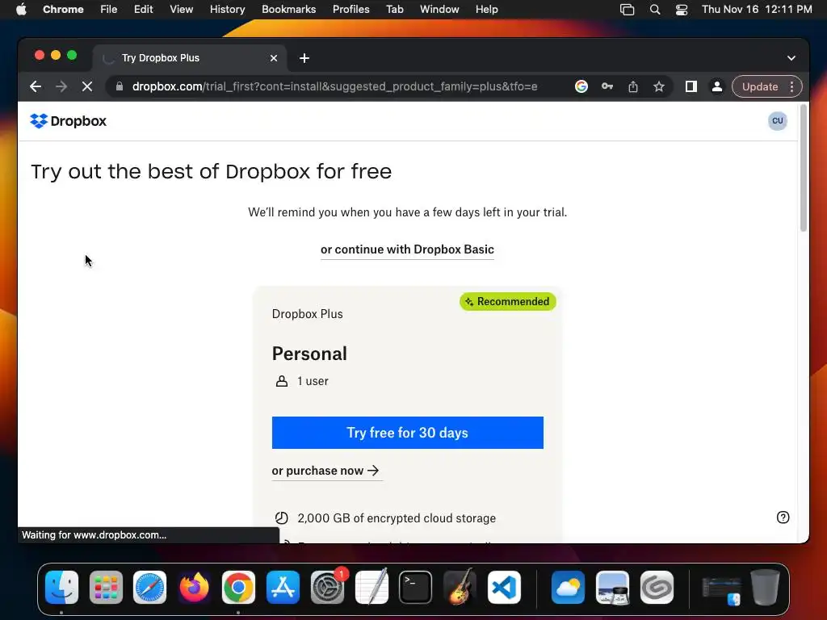
Task: Open the cloud weather app in dock
Action: (568, 588)
